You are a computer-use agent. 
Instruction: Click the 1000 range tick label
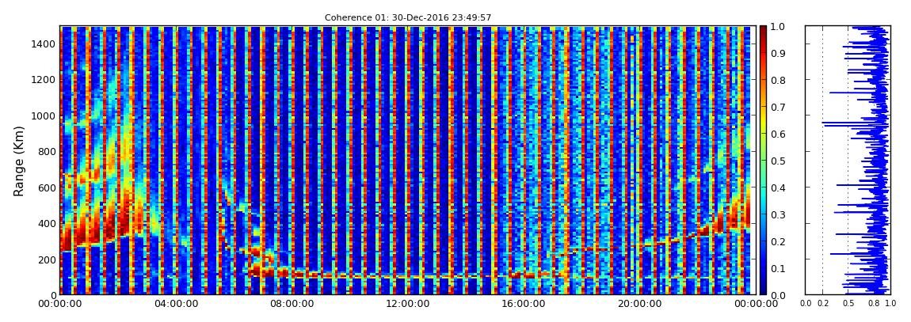point(44,116)
